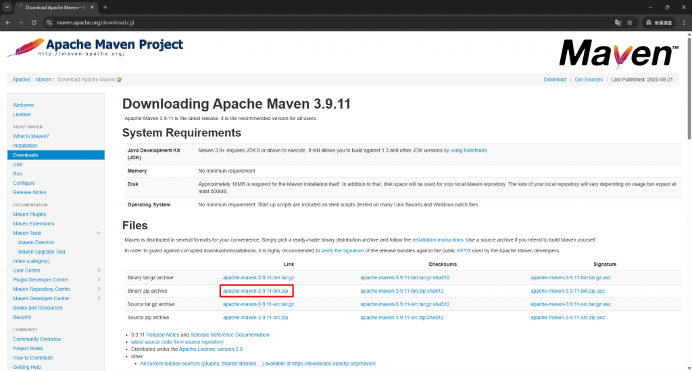Click verify the signature link
Viewport: 692px width, 371px height.
343,250
